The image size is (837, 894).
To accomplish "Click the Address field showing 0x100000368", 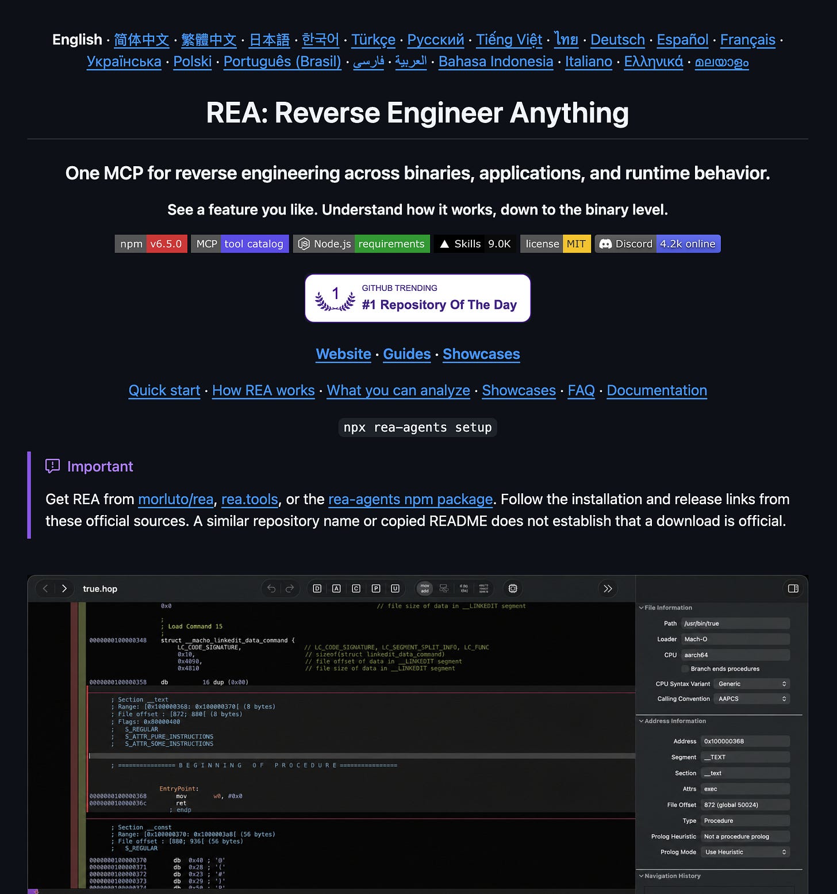I will (x=746, y=742).
